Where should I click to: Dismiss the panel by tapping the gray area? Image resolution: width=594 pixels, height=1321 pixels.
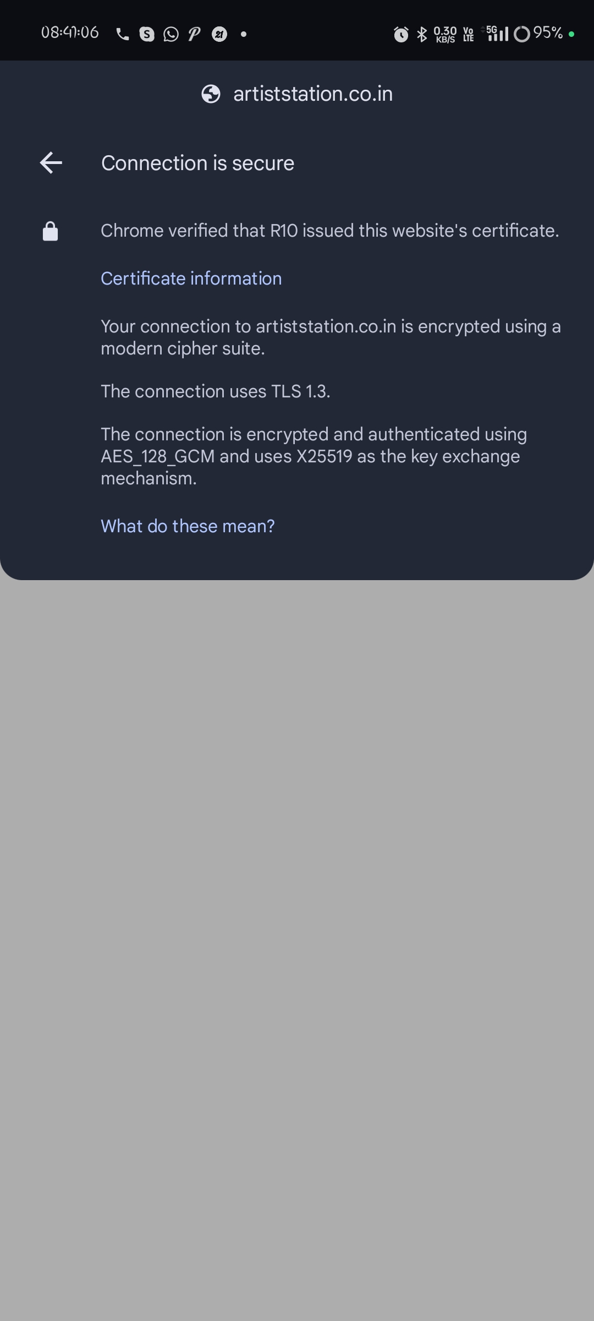[297, 936]
